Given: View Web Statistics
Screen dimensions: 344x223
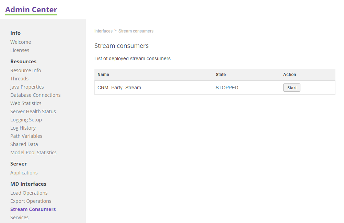Looking at the screenshot, I should point(25,103).
